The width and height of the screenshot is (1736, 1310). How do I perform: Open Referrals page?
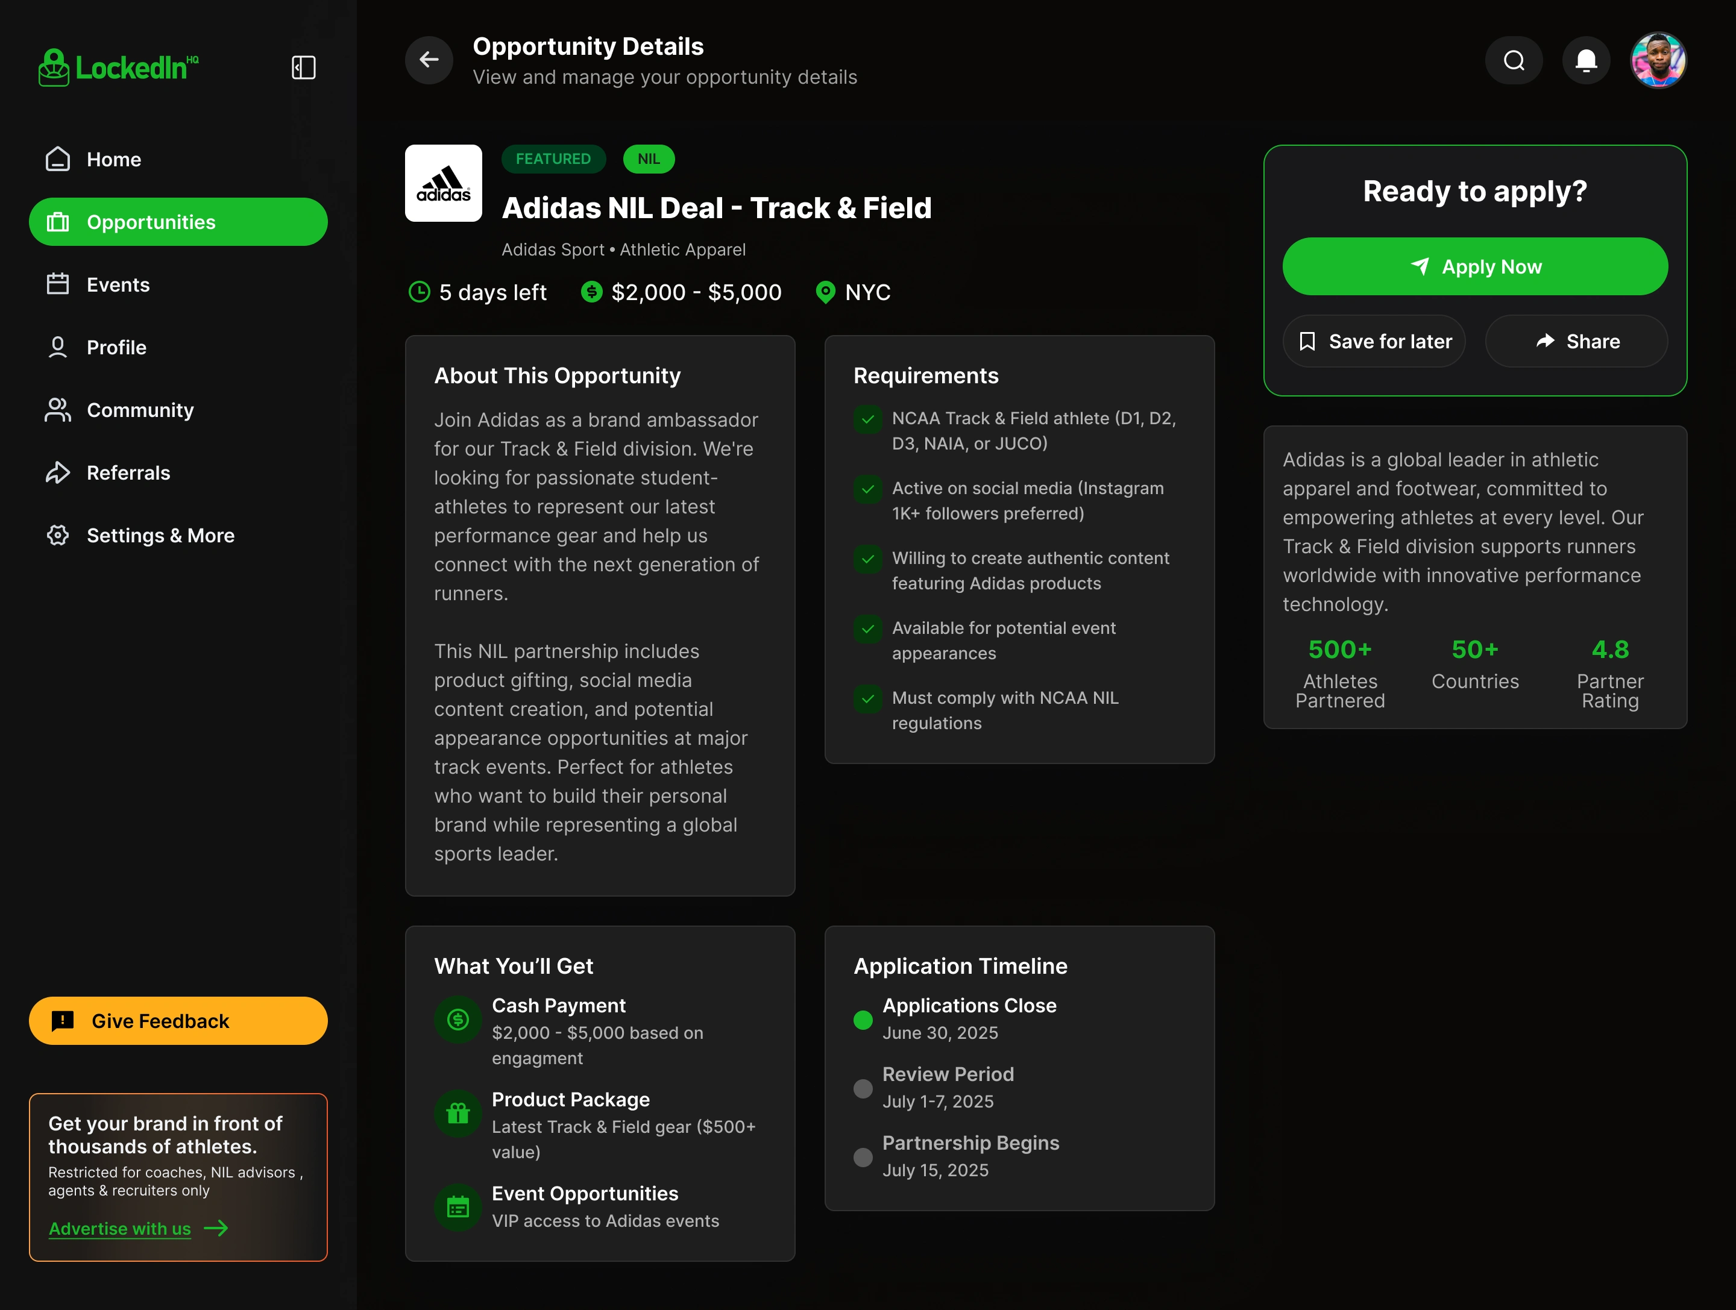pos(178,473)
